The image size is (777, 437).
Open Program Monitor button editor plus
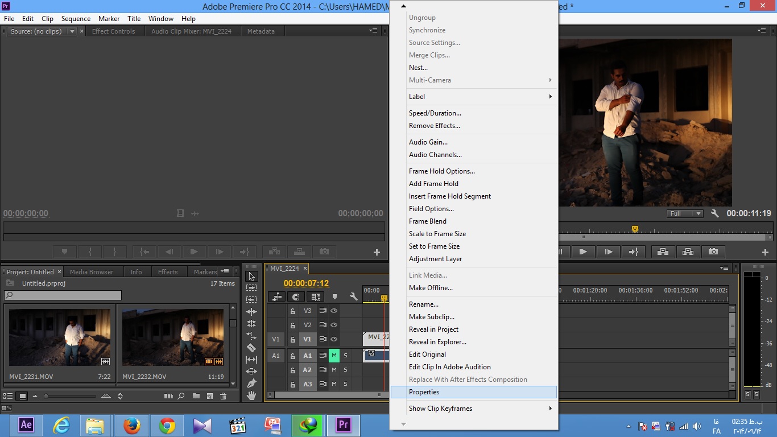765,252
